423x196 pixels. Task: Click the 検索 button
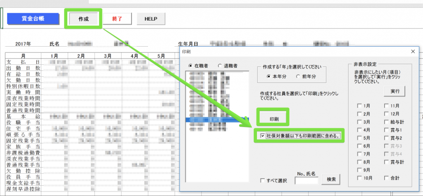click(331, 179)
